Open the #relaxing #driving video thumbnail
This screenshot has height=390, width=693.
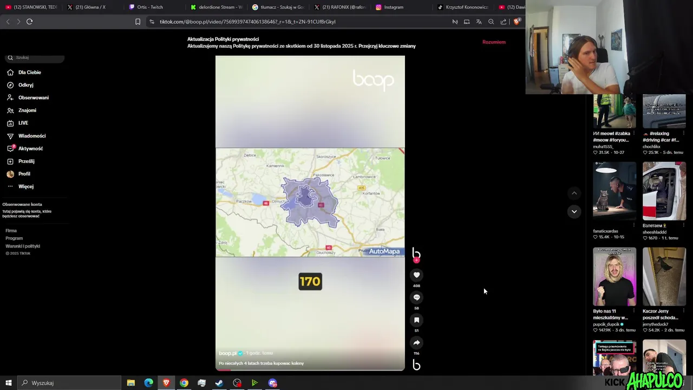coord(664,111)
